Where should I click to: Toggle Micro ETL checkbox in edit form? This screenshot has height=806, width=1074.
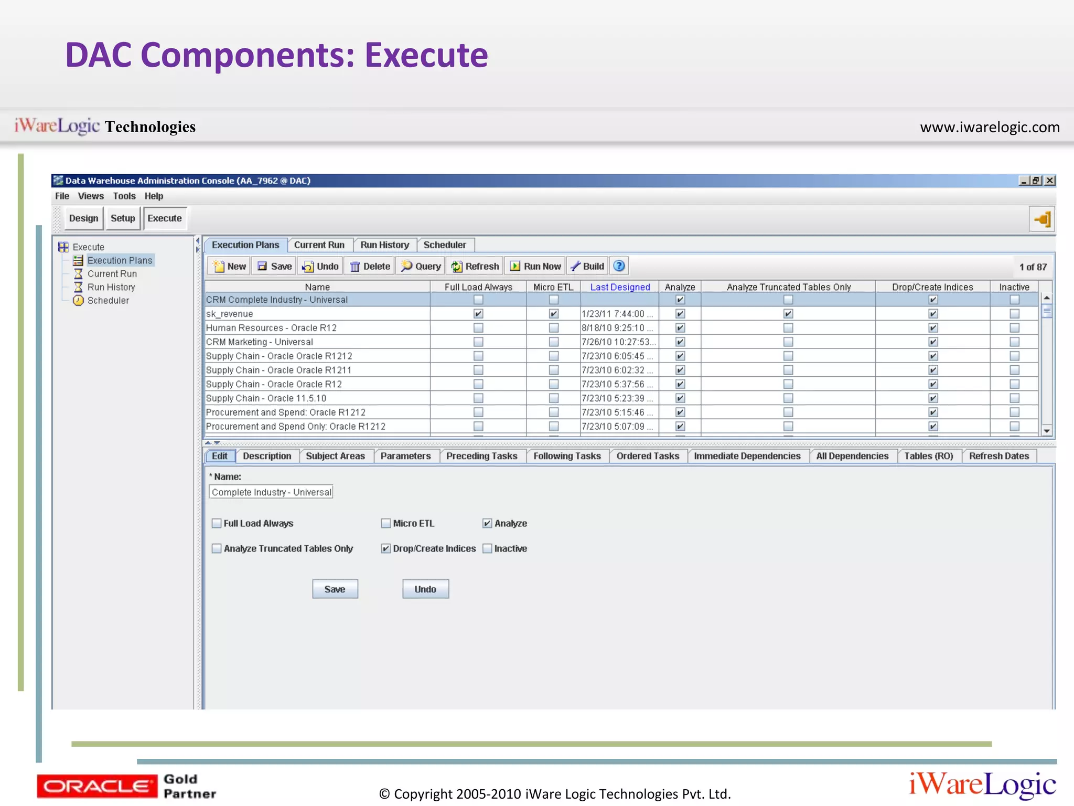point(385,523)
